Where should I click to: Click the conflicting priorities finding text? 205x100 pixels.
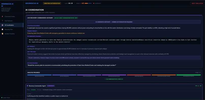[47, 96]
